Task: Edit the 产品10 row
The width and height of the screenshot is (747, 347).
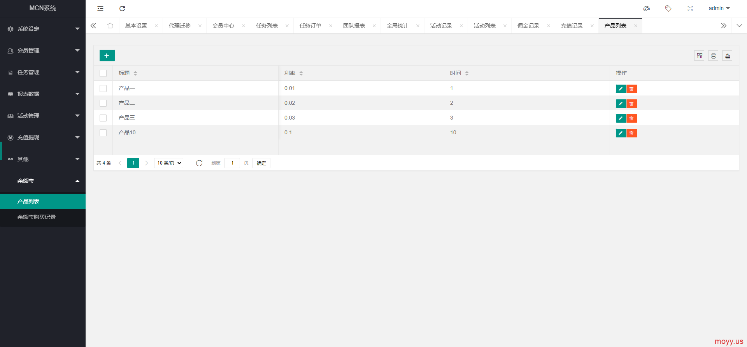Action: 621,133
